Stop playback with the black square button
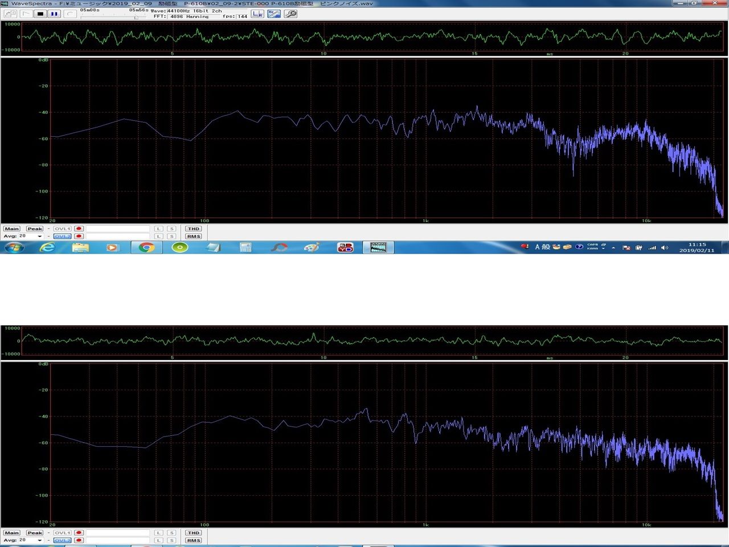 [x=40, y=14]
